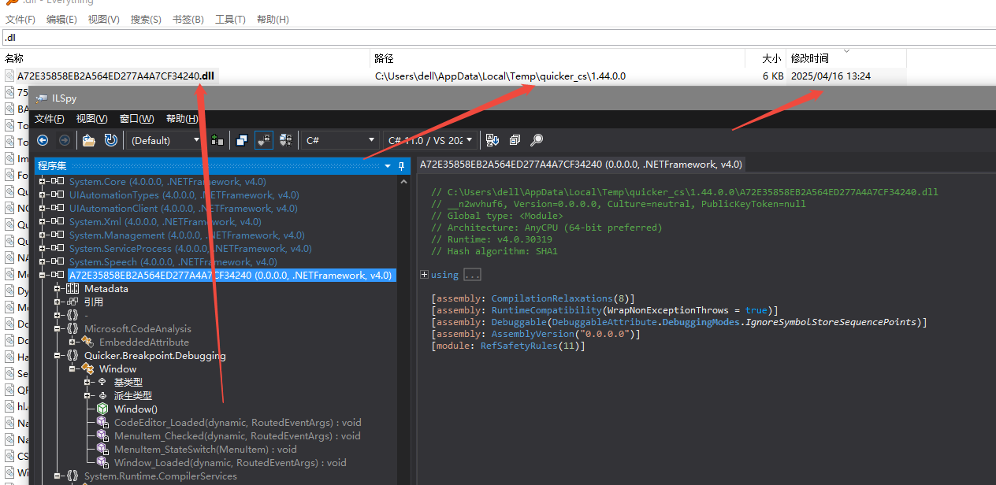Expand the Metadata node
The image size is (996, 485).
click(58, 289)
